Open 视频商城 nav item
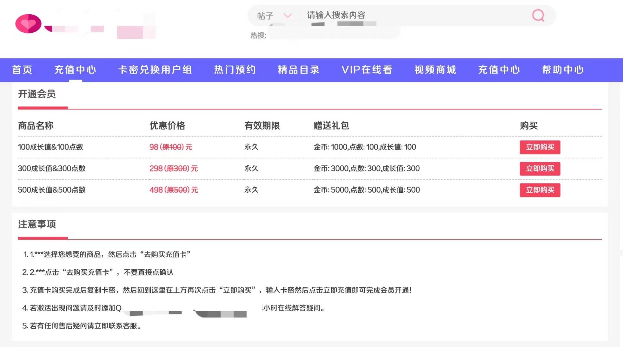 click(x=435, y=70)
